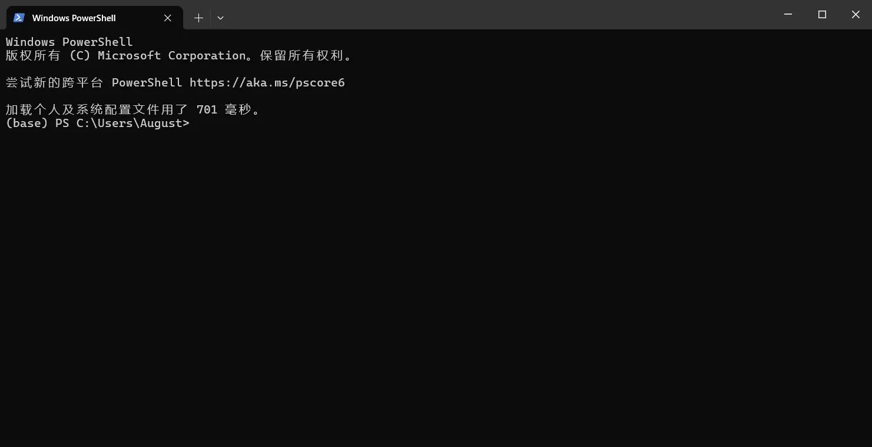Click the 701 milliseconds load time text
This screenshot has height=447, width=872.
click(x=224, y=109)
